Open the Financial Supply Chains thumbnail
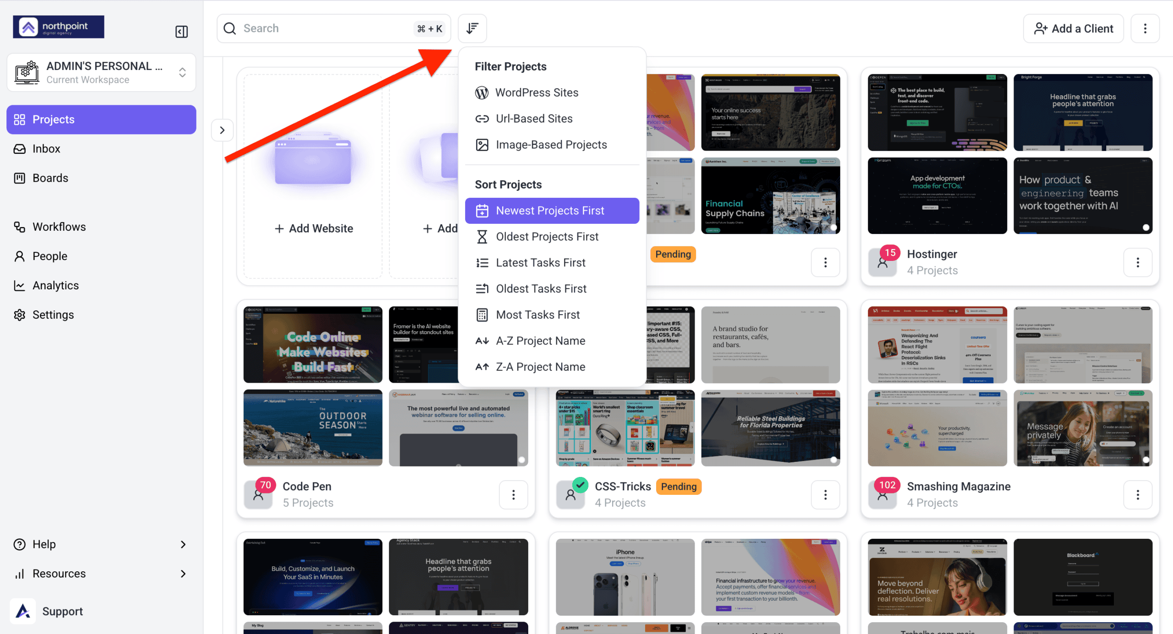Viewport: 1173px width, 634px height. (x=771, y=196)
